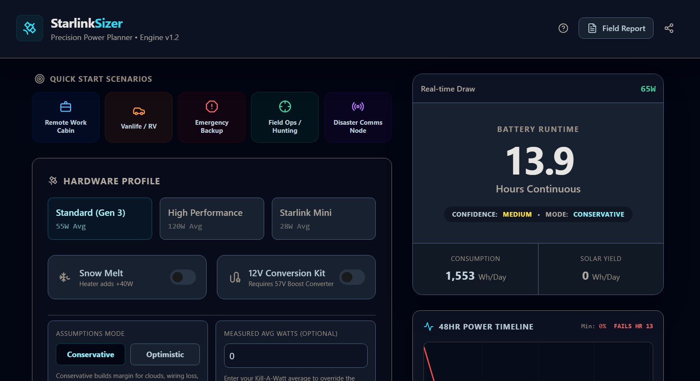
Task: Click the FAILS HR 13 warning text
Action: pos(633,326)
